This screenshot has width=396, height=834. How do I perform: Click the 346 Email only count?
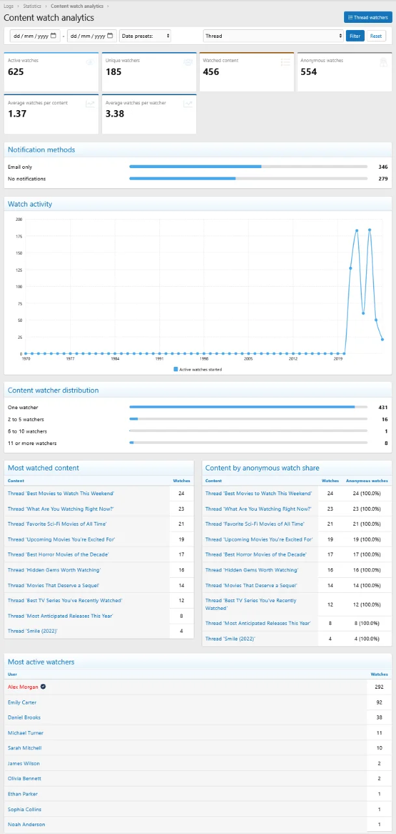pos(382,167)
